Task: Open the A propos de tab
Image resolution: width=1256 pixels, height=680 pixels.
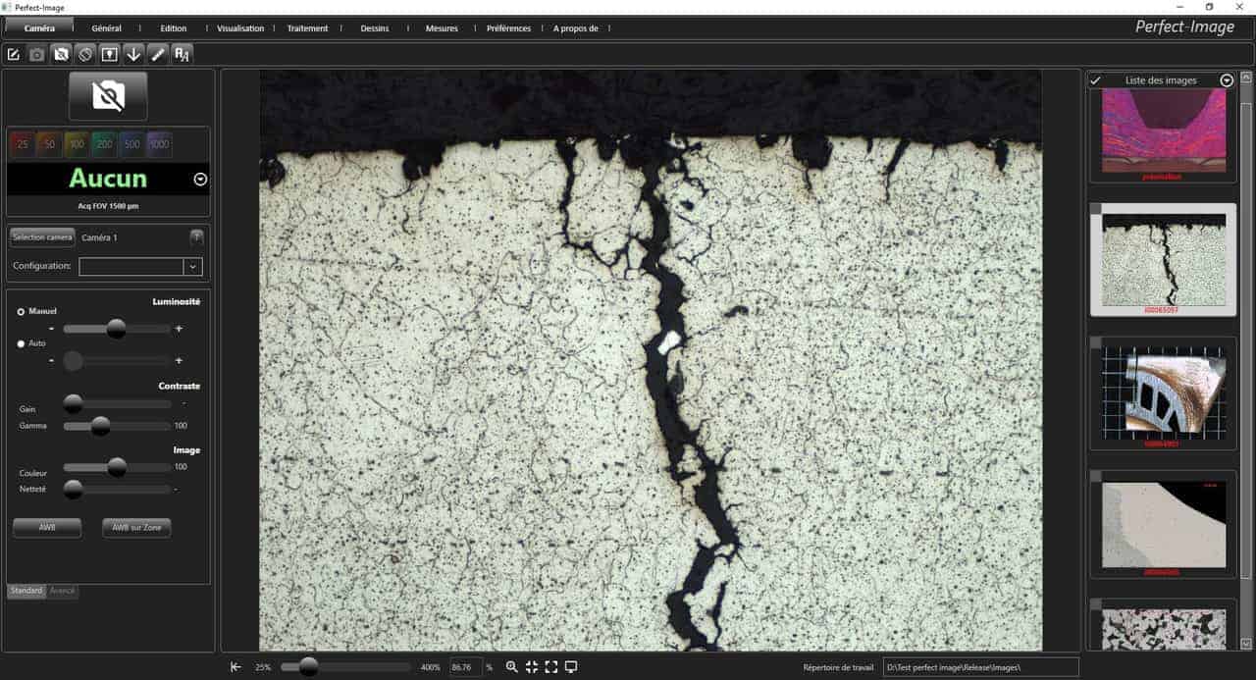Action: (576, 28)
